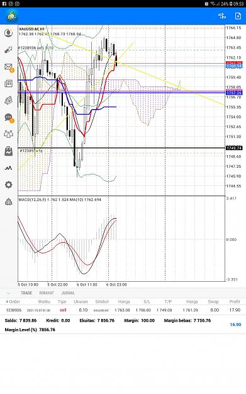Viewport: 246px width, 394px height.
Task: Click stop loss value 1 766.00
Action: click(x=143, y=310)
